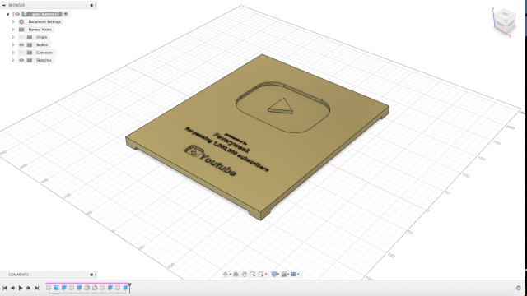This screenshot has height=296, width=527.
Task: Click the Named Views folder icon
Action: (x=21, y=30)
